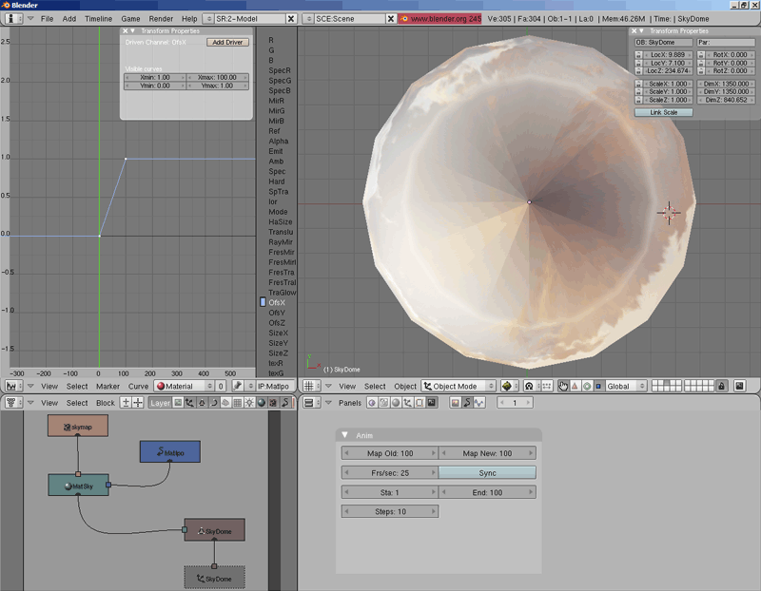Screen dimensions: 761x591
Task: Open the Render menu
Action: [161, 18]
